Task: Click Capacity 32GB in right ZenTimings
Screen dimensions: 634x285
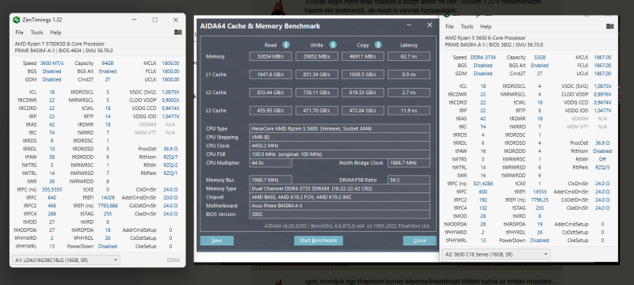Action: [540, 58]
